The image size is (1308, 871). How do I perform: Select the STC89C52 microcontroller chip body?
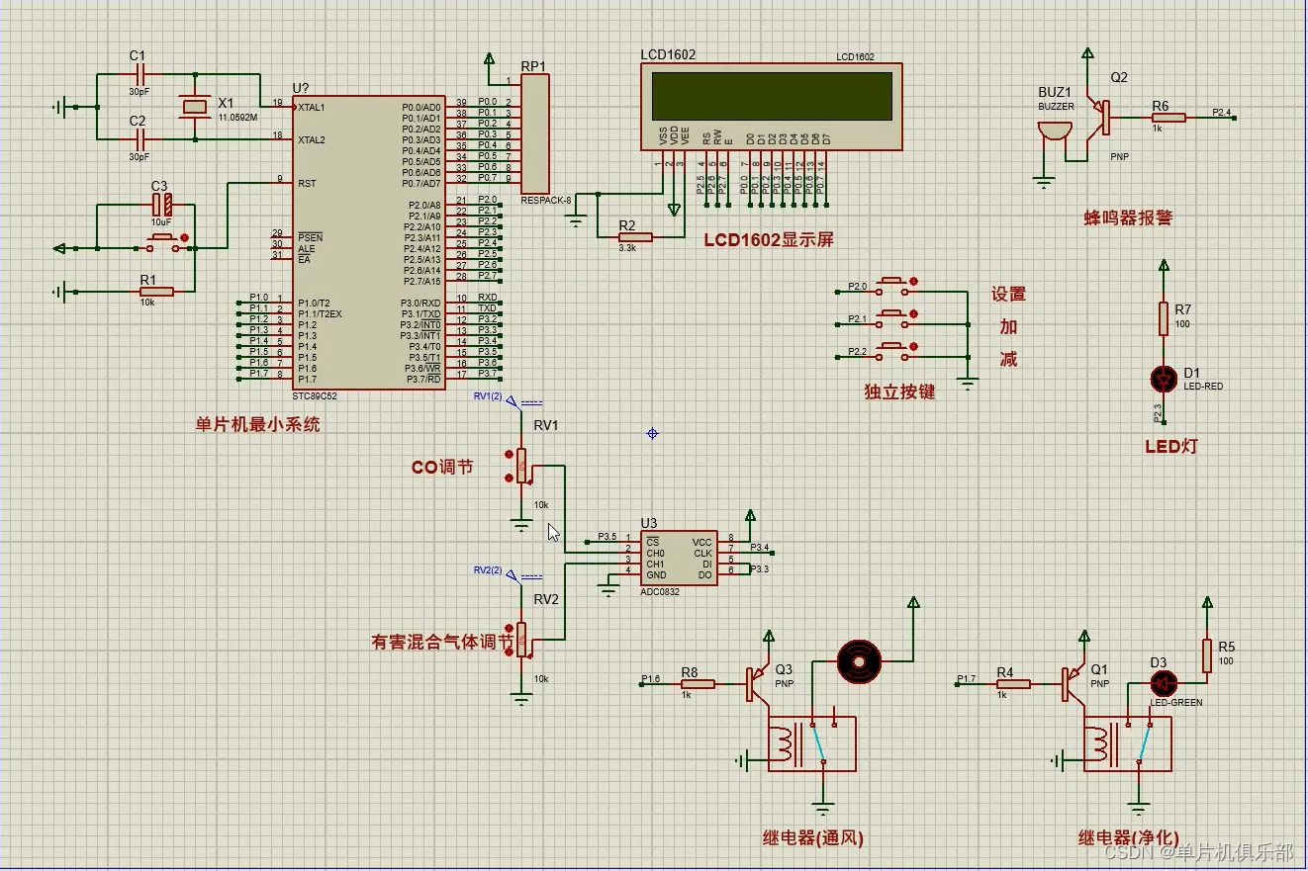(x=368, y=242)
